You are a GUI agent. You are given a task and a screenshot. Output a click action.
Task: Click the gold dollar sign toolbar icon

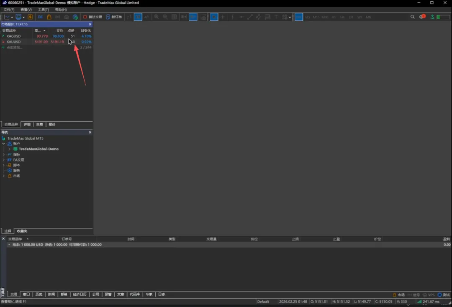coord(30,17)
